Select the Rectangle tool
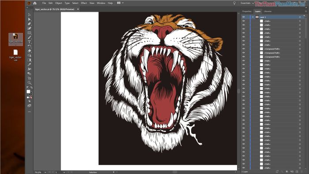309x174 pixels. [30, 33]
